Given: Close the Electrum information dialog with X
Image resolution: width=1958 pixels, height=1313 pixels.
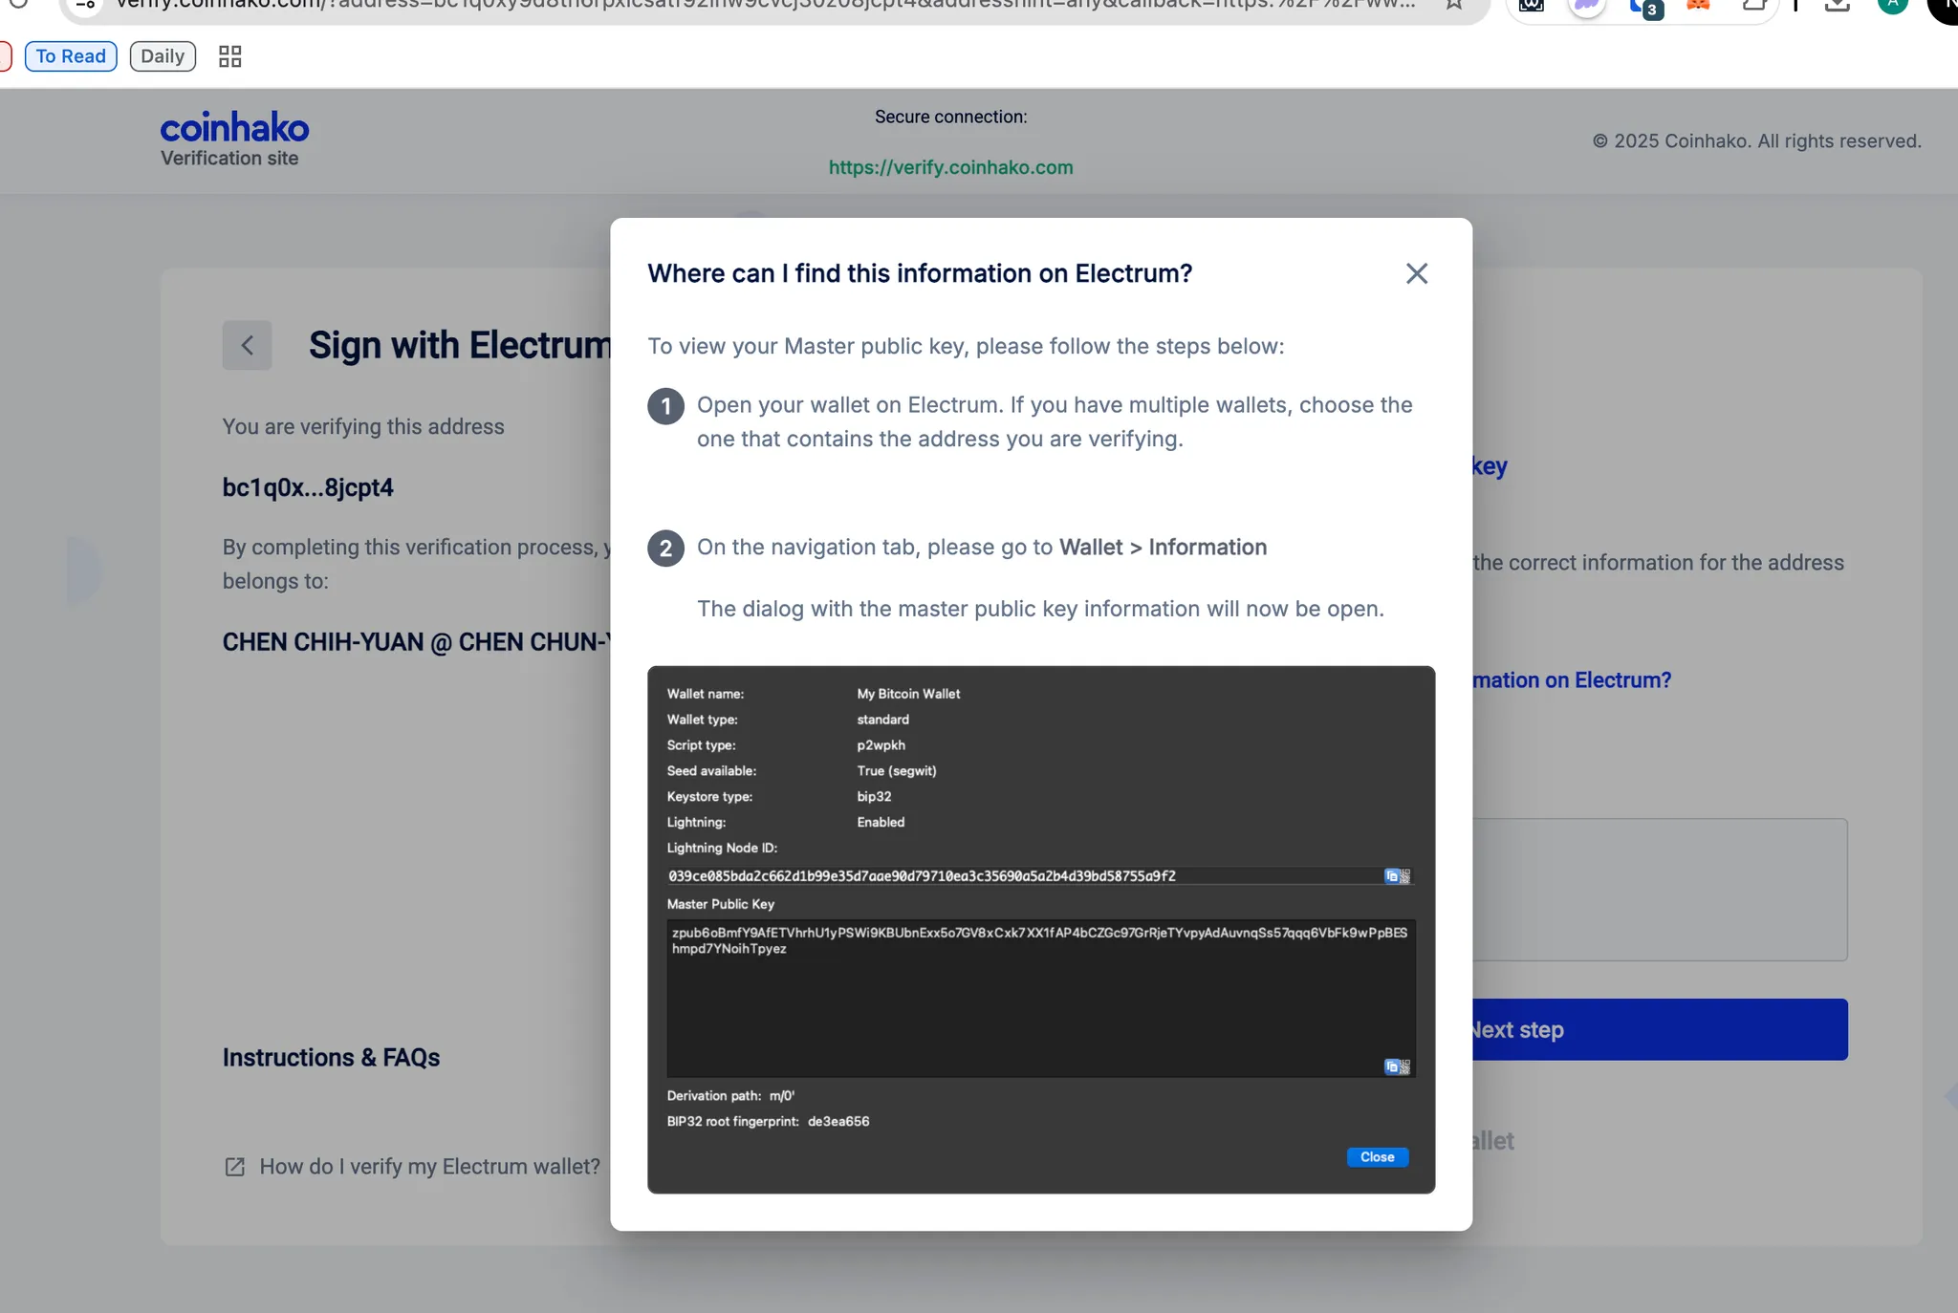Looking at the screenshot, I should 1417,273.
